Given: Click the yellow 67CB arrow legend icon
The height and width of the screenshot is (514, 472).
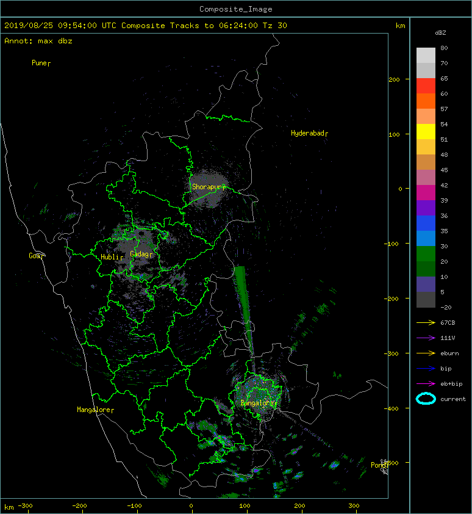Looking at the screenshot, I should [426, 322].
